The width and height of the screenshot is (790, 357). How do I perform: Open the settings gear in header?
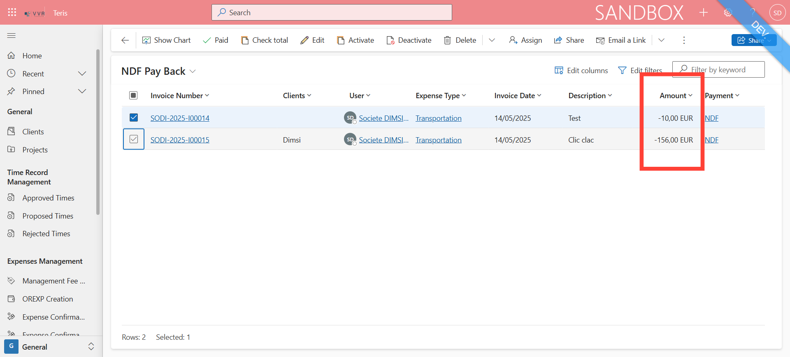click(728, 12)
